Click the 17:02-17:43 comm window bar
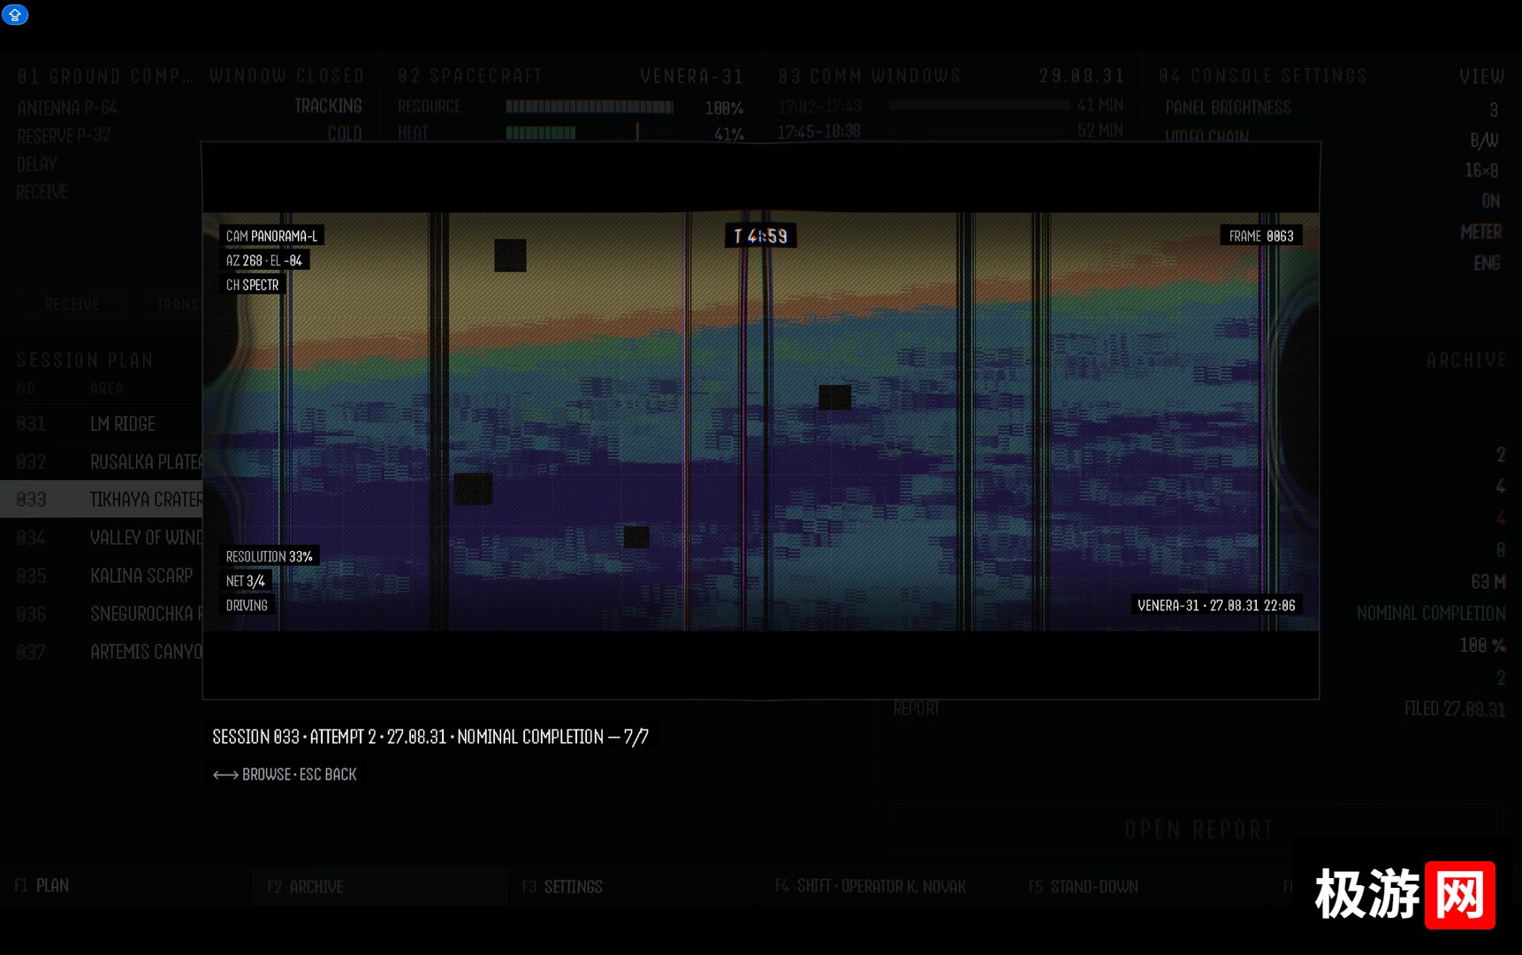Screen dimensions: 1522x955 pos(978,105)
